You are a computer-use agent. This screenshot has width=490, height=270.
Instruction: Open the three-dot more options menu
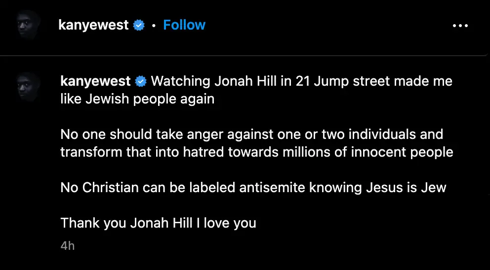point(460,26)
